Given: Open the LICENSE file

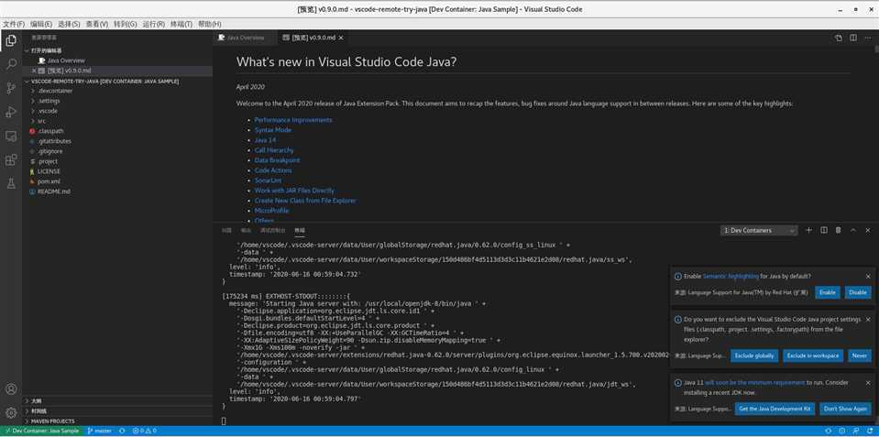Looking at the screenshot, I should coord(117,171).
